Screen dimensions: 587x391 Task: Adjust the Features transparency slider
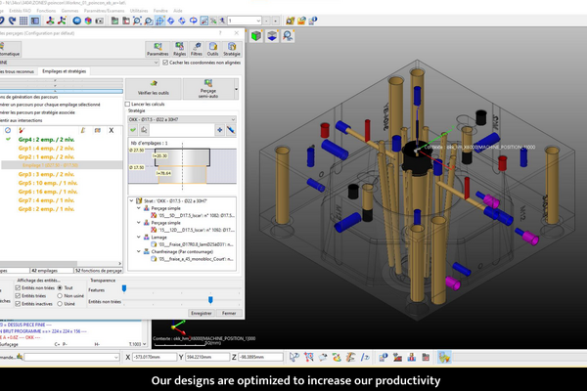tap(124, 288)
